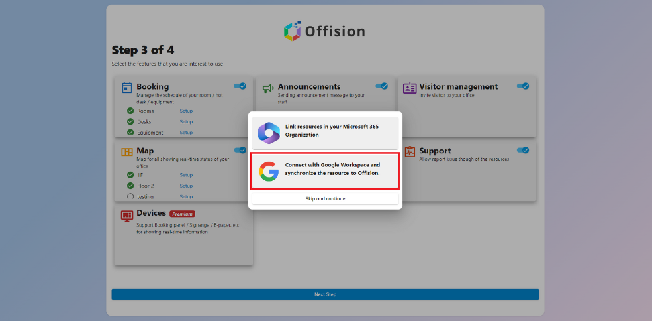Toggle the Map feature switch
This screenshot has width=652, height=321.
tap(240, 150)
